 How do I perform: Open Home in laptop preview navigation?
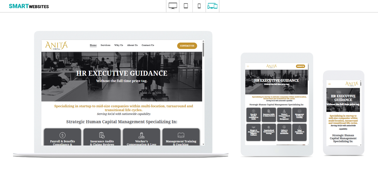[x=93, y=45]
